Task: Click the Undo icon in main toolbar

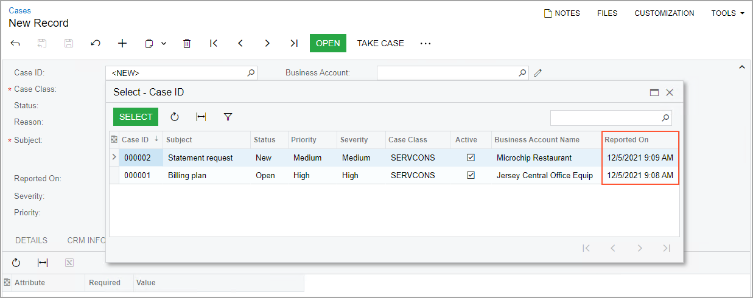Action: pyautogui.click(x=96, y=43)
